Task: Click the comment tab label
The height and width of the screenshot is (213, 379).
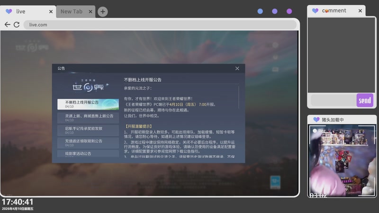Action: coord(334,10)
